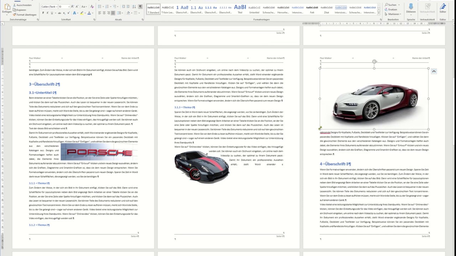Click subheading '3.1→Untertitel-1'
456x256 pixels.
(x=43, y=92)
